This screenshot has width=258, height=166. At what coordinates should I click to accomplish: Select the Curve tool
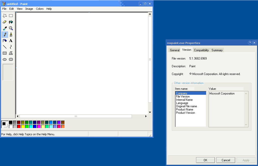[11, 47]
